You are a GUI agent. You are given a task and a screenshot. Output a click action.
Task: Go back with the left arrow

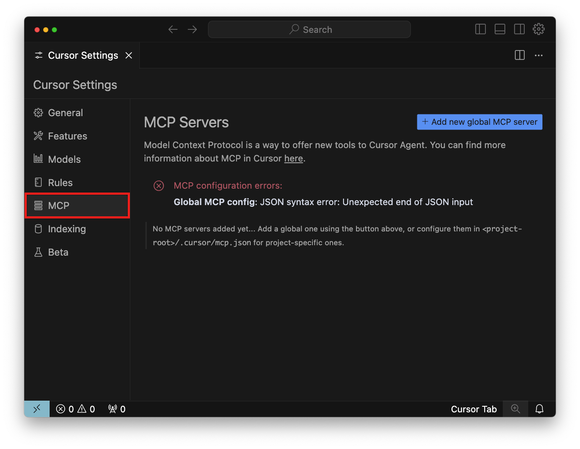pyautogui.click(x=173, y=29)
